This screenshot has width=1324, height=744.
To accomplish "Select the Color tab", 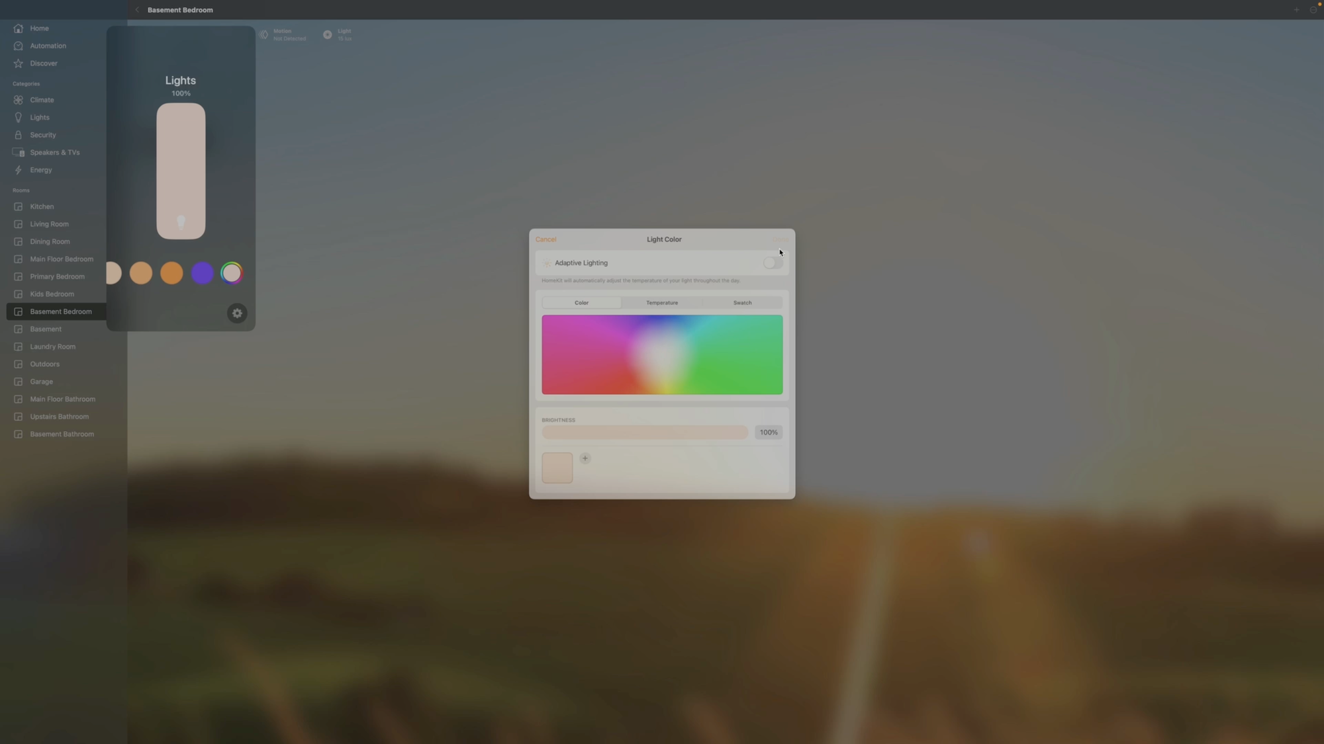I will (x=581, y=303).
